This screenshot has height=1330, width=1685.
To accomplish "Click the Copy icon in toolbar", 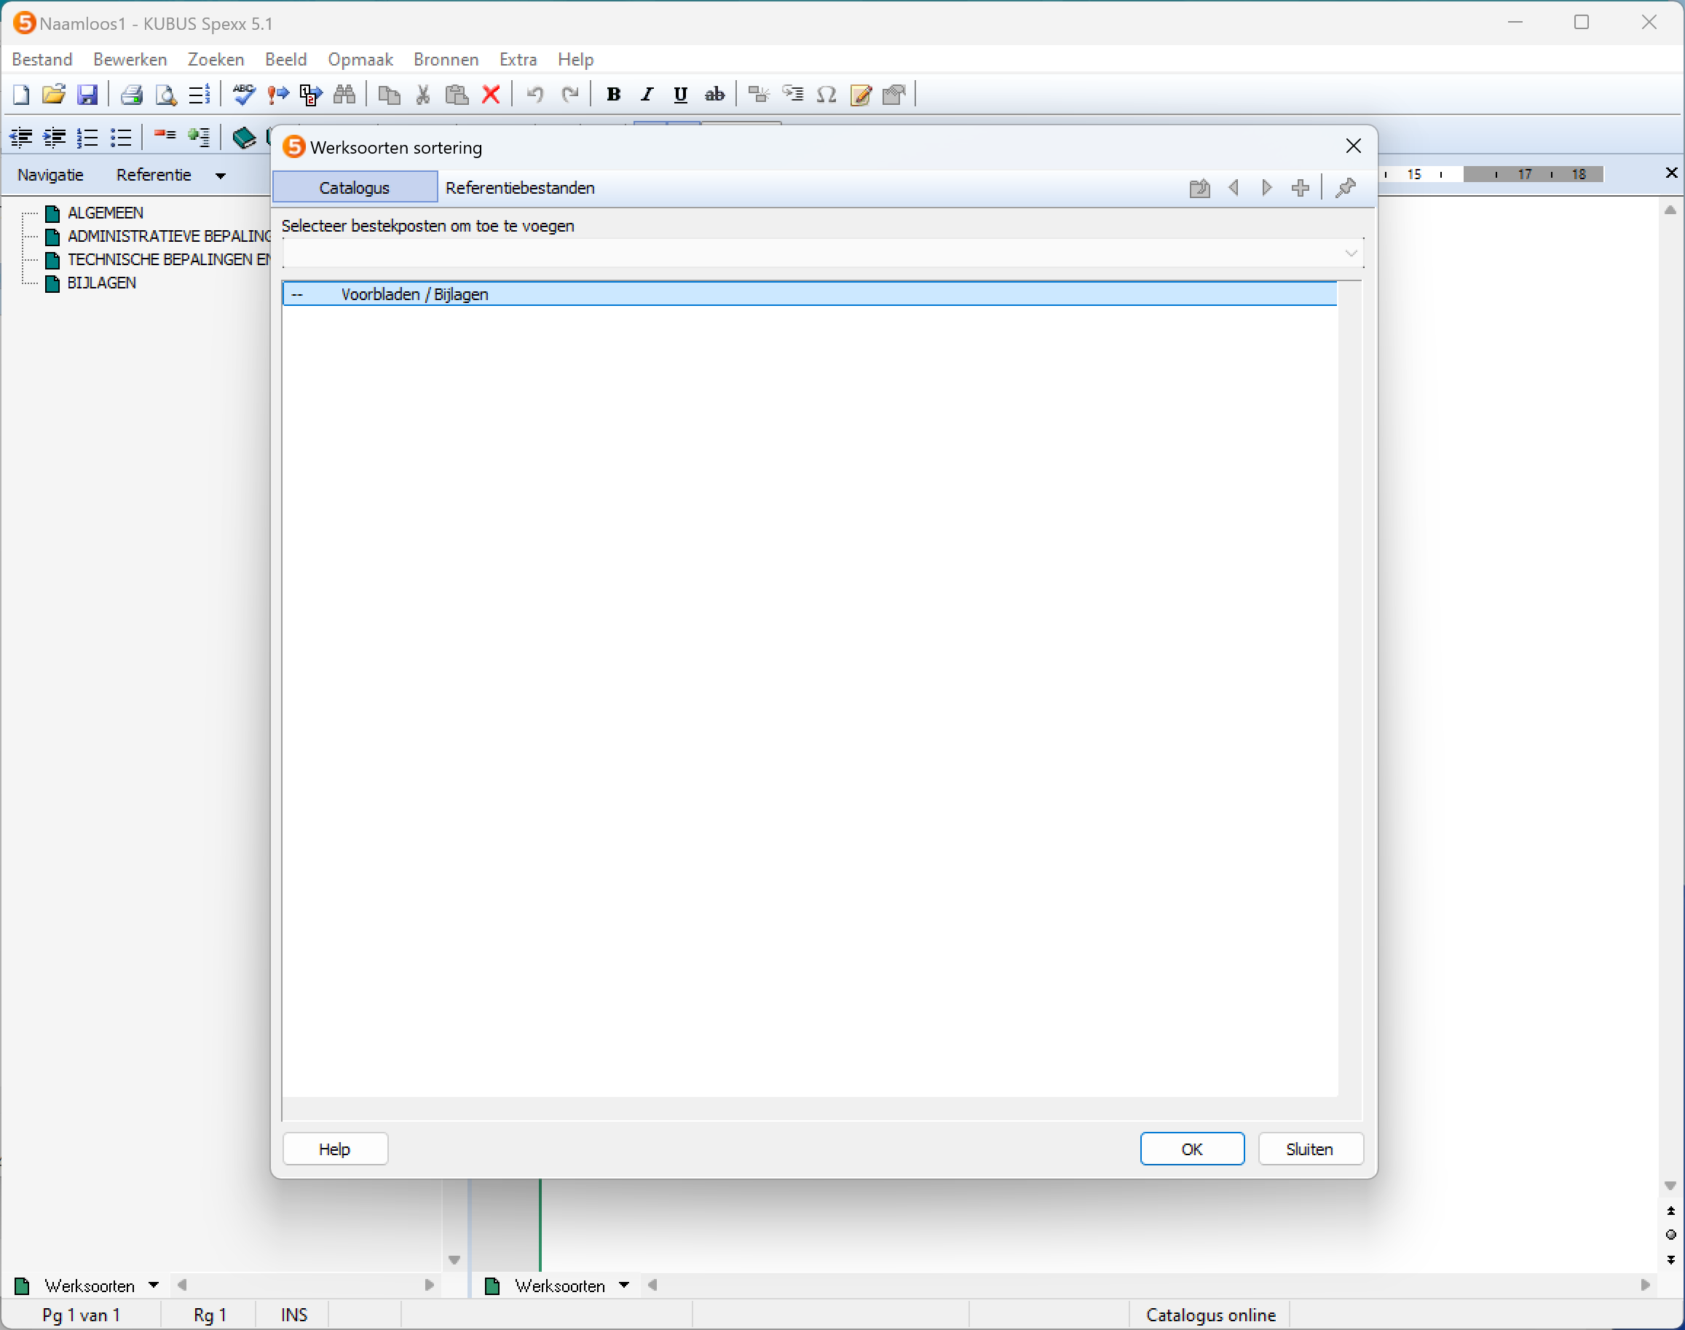I will tap(389, 94).
